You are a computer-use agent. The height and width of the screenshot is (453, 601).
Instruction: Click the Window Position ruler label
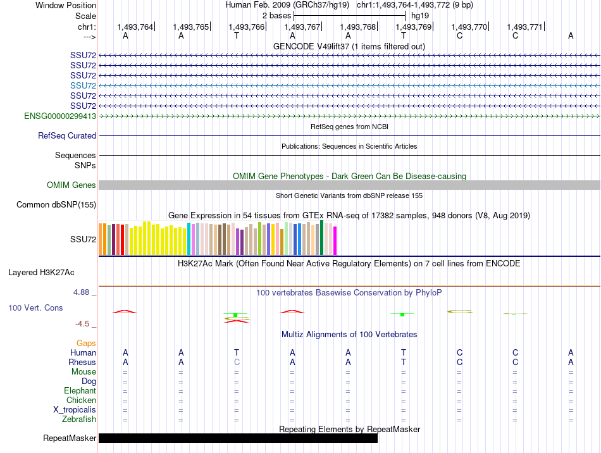click(x=66, y=5)
